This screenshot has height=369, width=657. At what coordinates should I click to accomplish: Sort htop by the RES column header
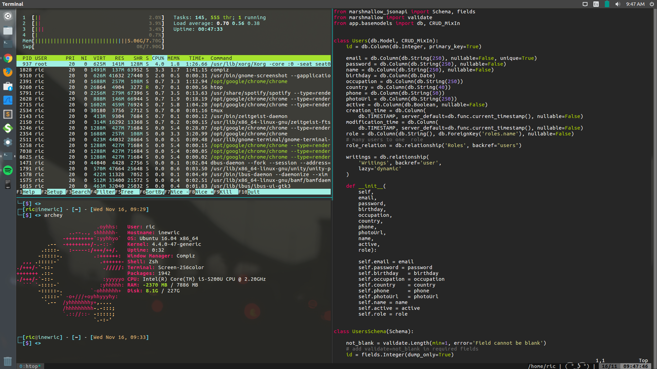click(x=119, y=58)
